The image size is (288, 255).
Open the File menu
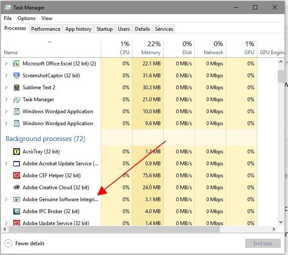(8, 18)
